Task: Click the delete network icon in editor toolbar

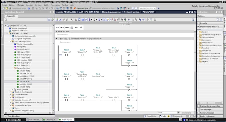Action: point(60,20)
